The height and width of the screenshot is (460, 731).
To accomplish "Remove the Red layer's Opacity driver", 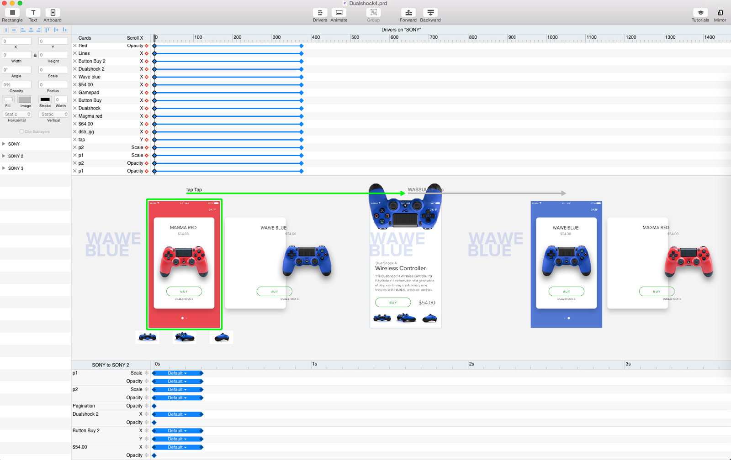I will coord(74,46).
